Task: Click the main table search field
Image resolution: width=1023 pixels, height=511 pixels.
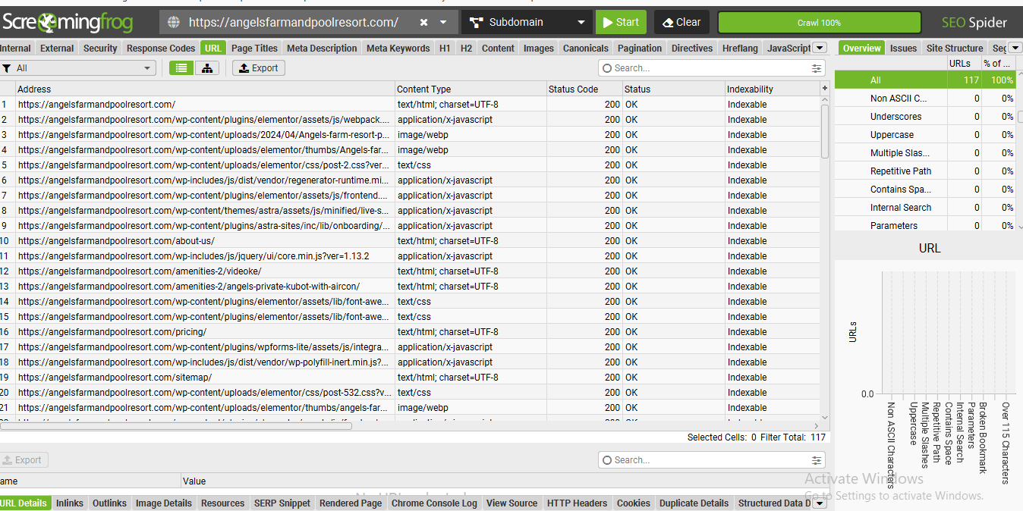Action: pos(704,68)
